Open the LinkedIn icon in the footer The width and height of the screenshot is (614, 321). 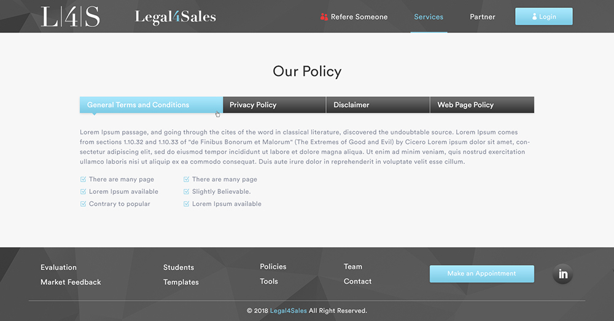[562, 274]
